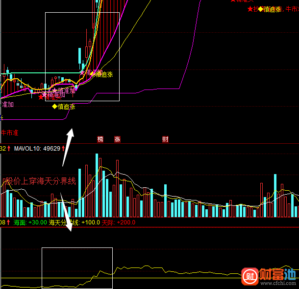Click the red 牛市准 signal text
The width and height of the screenshot is (299, 289).
9,133
